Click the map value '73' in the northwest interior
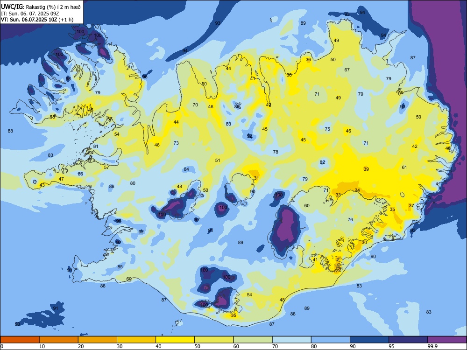Screen dimensions: 467x350 pyautogui.click(x=176, y=143)
